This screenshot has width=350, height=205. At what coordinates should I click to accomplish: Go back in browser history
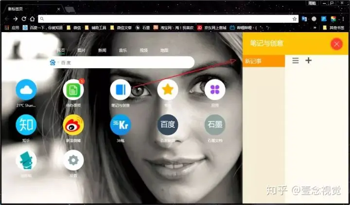pyautogui.click(x=7, y=19)
